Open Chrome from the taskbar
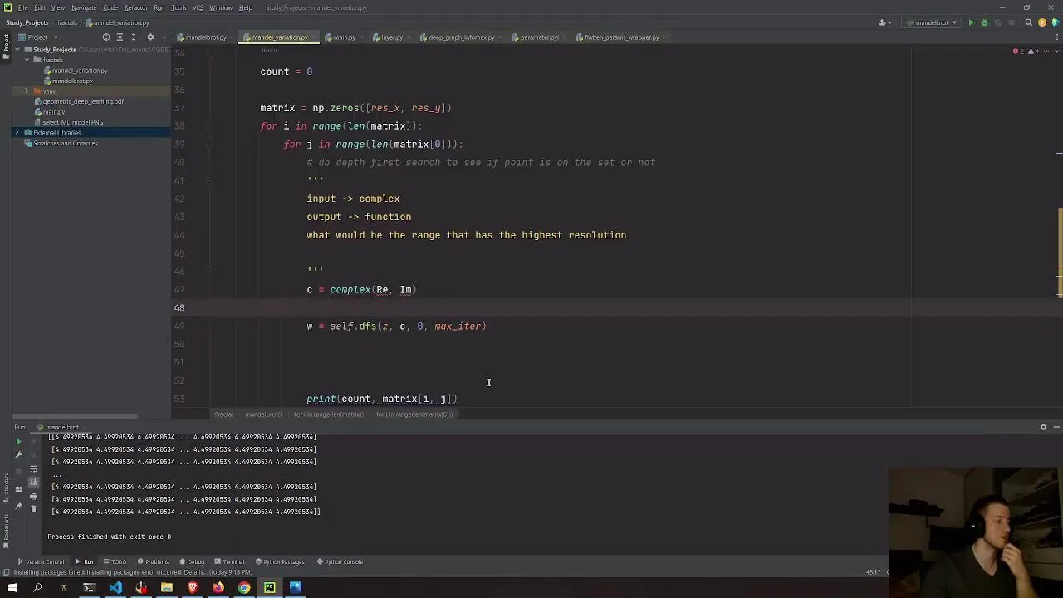1063x598 pixels. (x=244, y=587)
